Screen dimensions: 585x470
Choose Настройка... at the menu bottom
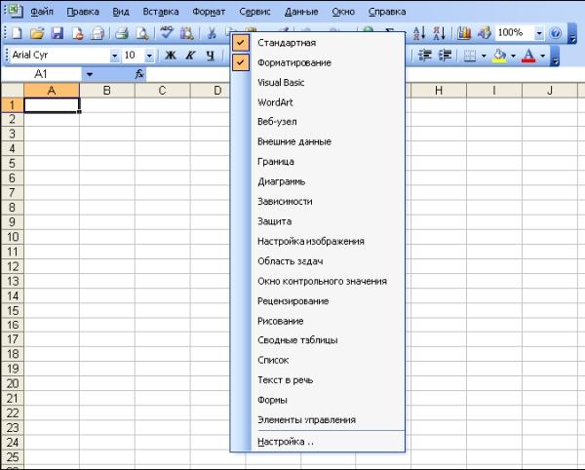pos(285,442)
